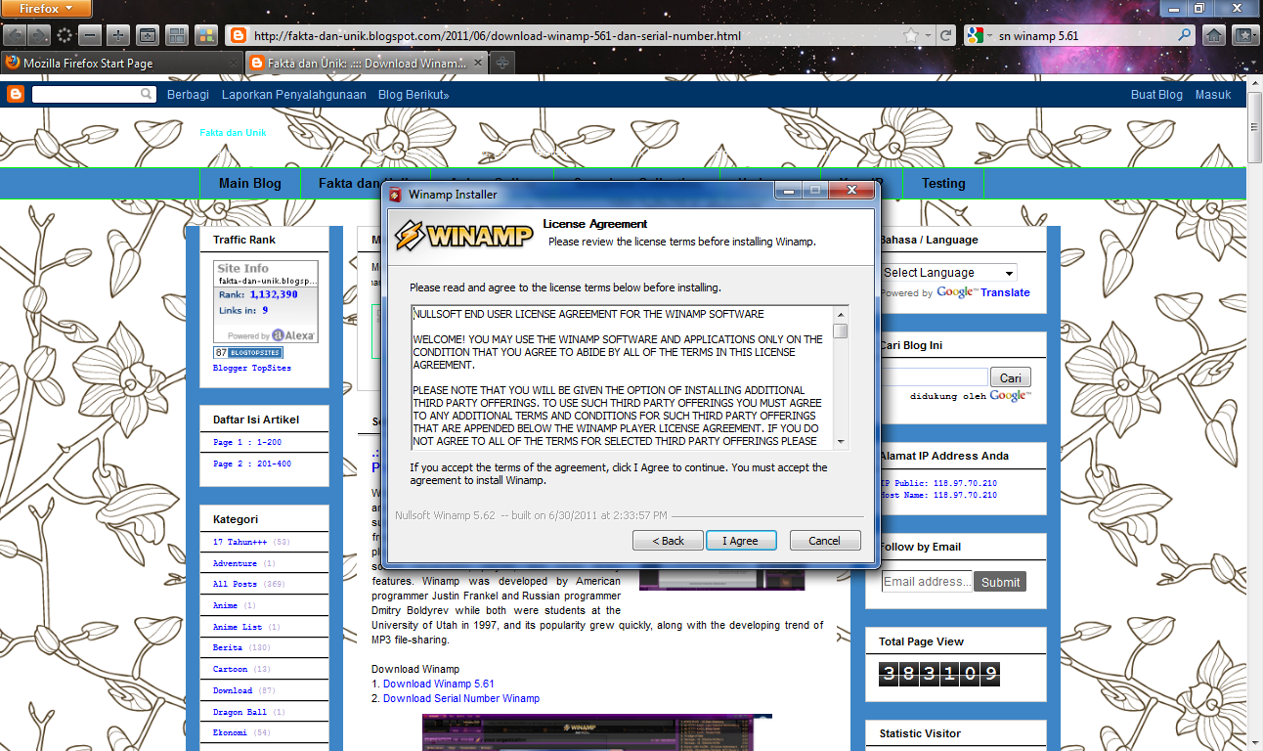Open Page 2 : 201-400 article list
The image size is (1263, 751).
[252, 464]
